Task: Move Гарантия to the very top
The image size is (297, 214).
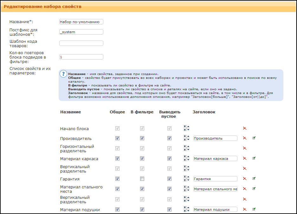Action: click(185, 177)
